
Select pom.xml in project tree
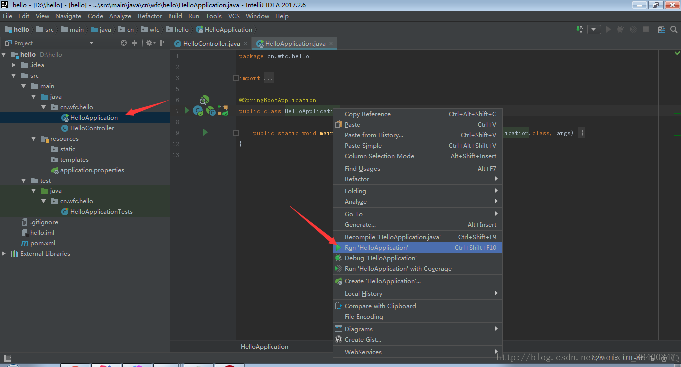click(43, 243)
